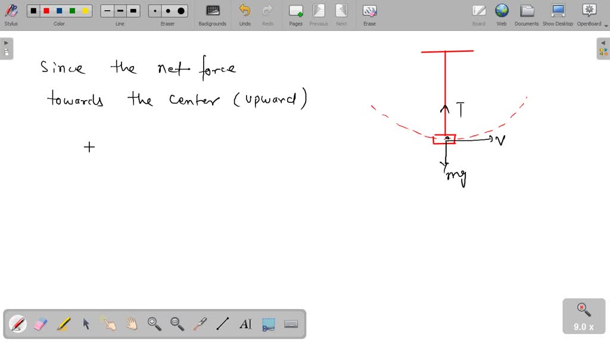This screenshot has height=343, width=610.
Task: Select the largest eraser size
Action: click(180, 10)
